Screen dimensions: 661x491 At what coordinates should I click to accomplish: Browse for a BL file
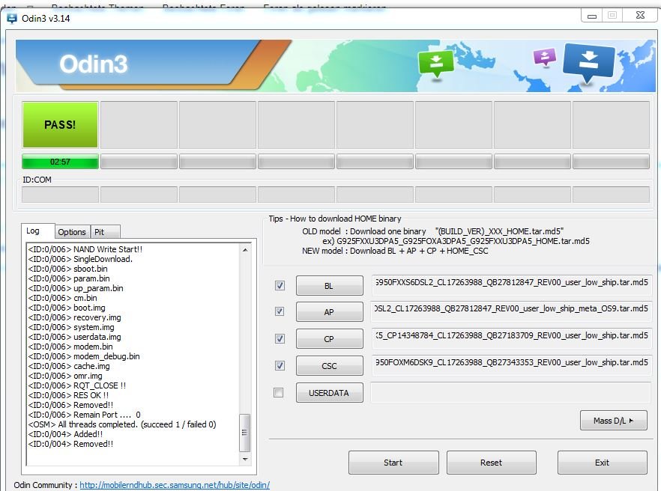[x=329, y=285]
